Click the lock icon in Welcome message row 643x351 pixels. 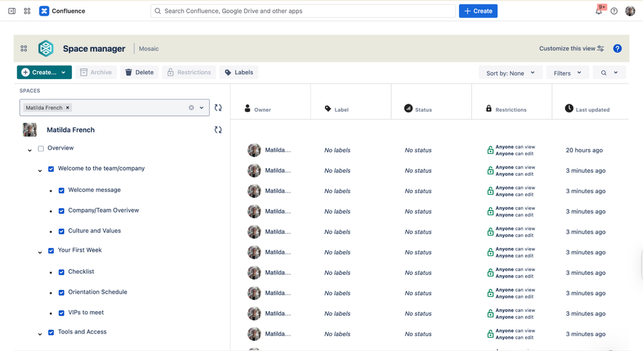coord(490,191)
